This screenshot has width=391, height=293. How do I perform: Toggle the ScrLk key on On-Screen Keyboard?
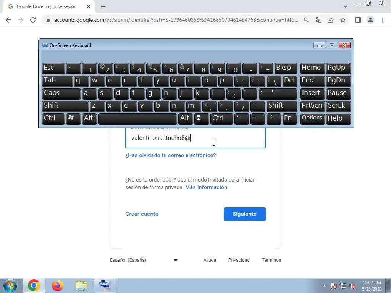(338, 106)
